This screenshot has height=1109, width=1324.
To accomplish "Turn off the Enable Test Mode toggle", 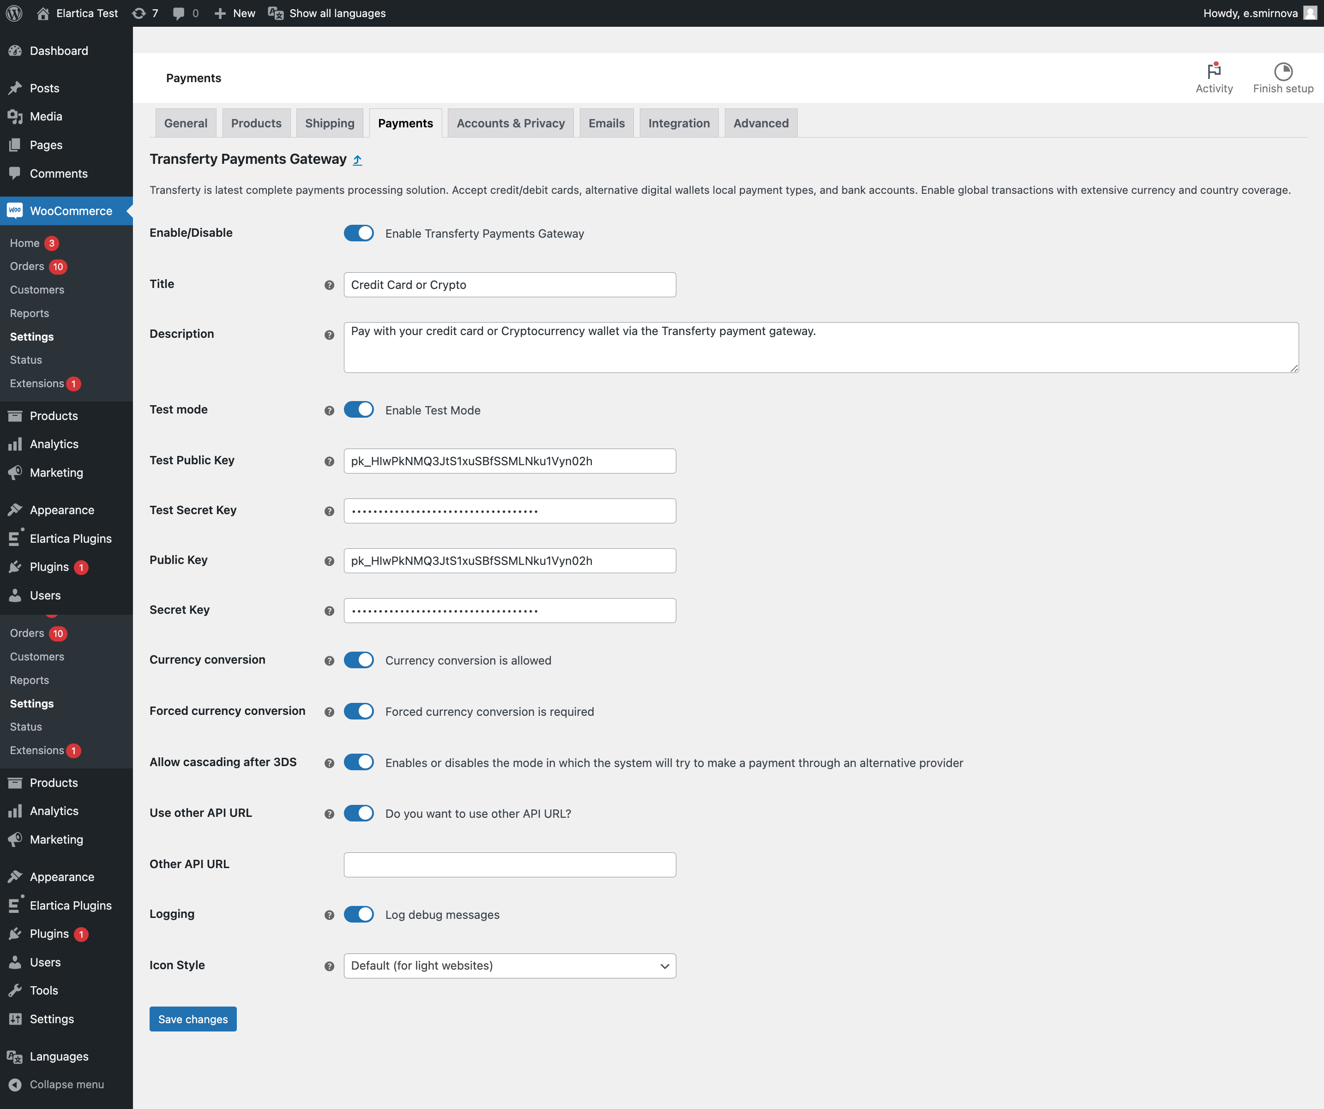I will (x=359, y=409).
